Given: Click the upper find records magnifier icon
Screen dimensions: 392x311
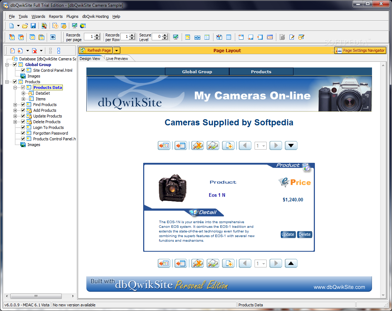Looking at the screenshot, I should point(213,145).
